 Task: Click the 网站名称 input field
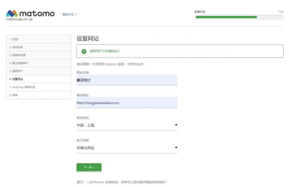point(127,80)
